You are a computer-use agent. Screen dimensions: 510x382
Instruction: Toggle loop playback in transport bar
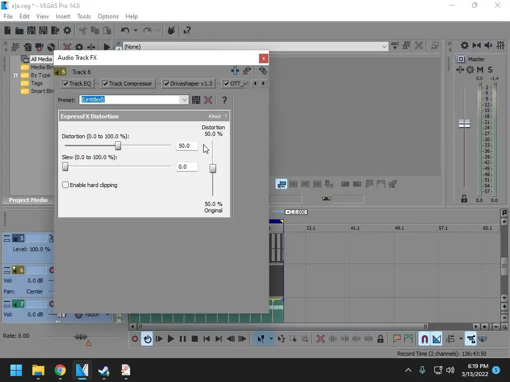147,339
